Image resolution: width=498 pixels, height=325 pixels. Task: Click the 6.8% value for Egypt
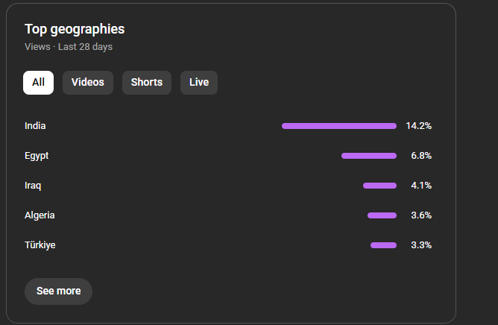click(x=421, y=156)
